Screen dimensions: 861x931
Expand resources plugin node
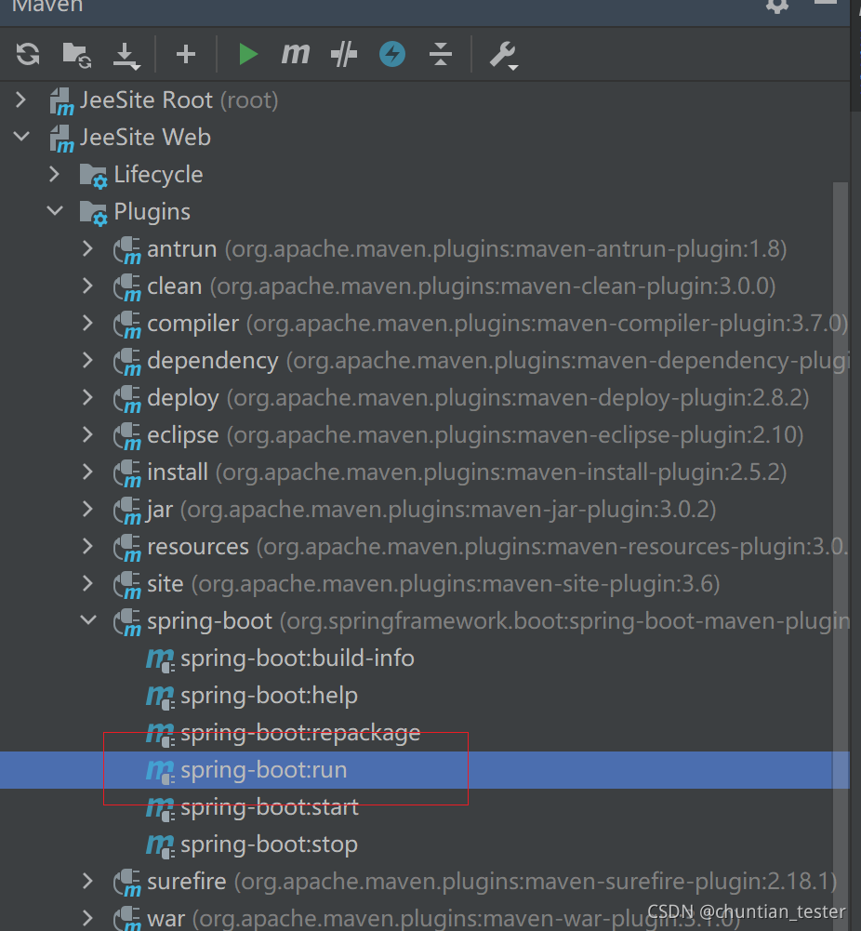pyautogui.click(x=87, y=546)
